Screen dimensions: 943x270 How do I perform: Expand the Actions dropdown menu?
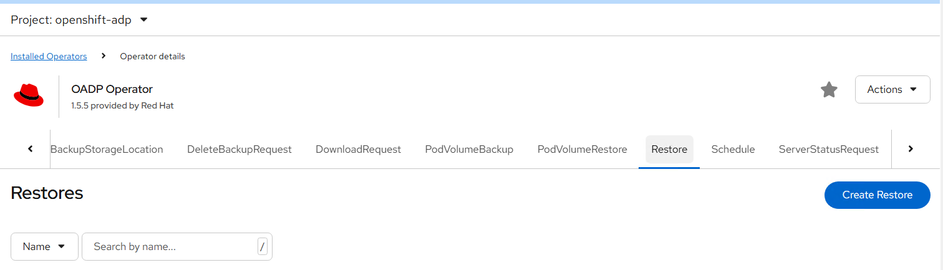pos(892,90)
